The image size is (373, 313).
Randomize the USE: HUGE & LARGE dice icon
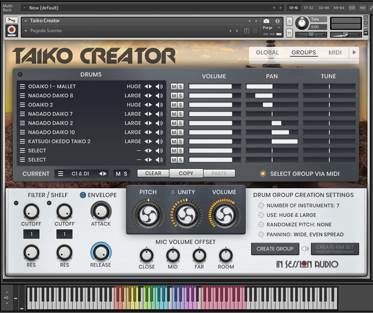[x=261, y=215]
